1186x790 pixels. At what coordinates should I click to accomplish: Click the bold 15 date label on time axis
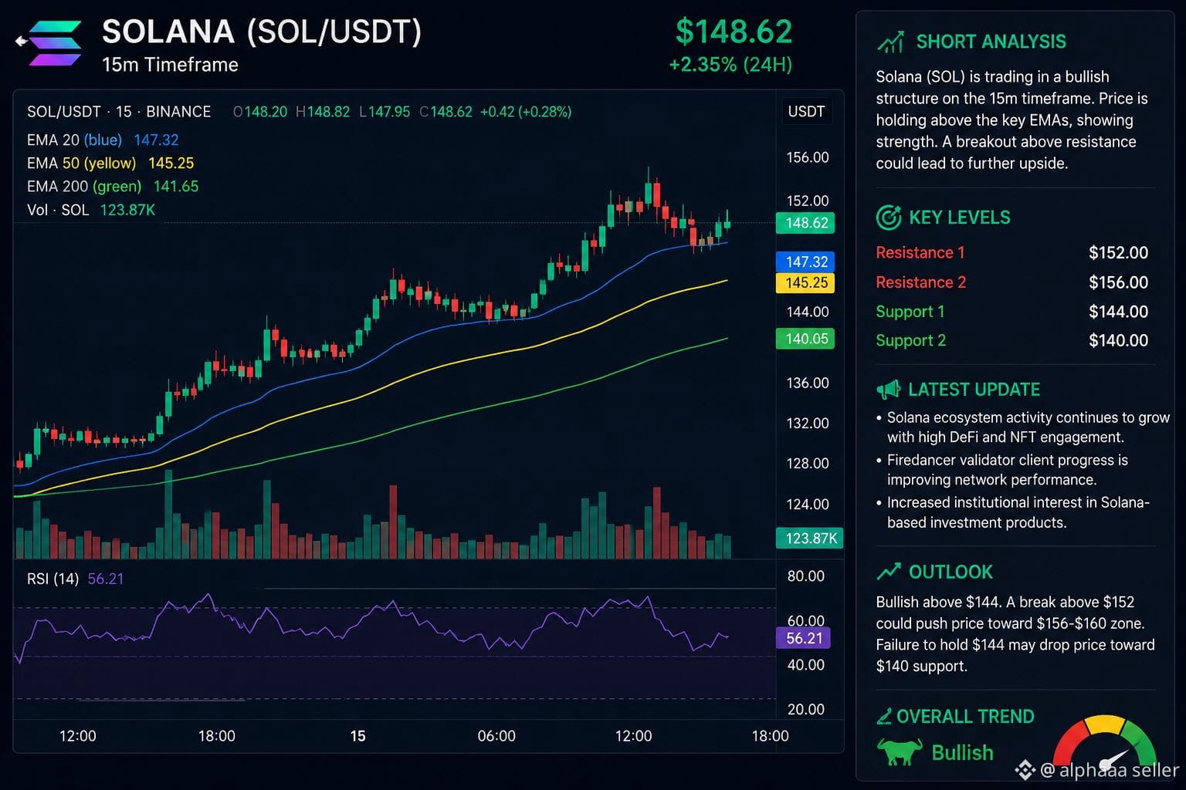coord(357,736)
